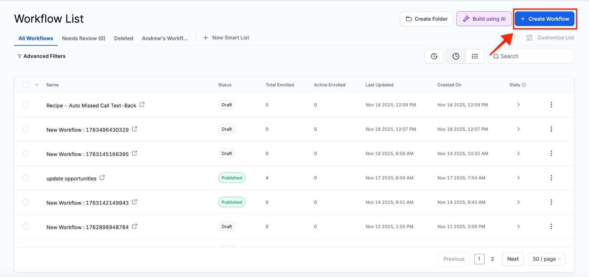Expand stats chevron for New Workflow : 1763142149943
This screenshot has height=277, width=589.
(518, 202)
